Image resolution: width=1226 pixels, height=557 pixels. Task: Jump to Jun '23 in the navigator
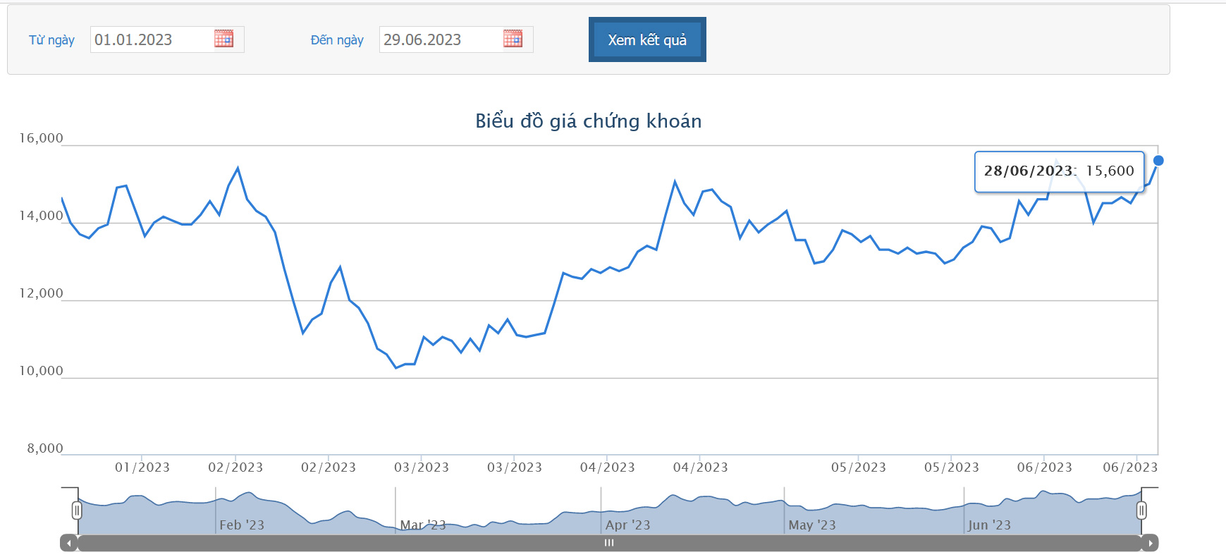989,525
